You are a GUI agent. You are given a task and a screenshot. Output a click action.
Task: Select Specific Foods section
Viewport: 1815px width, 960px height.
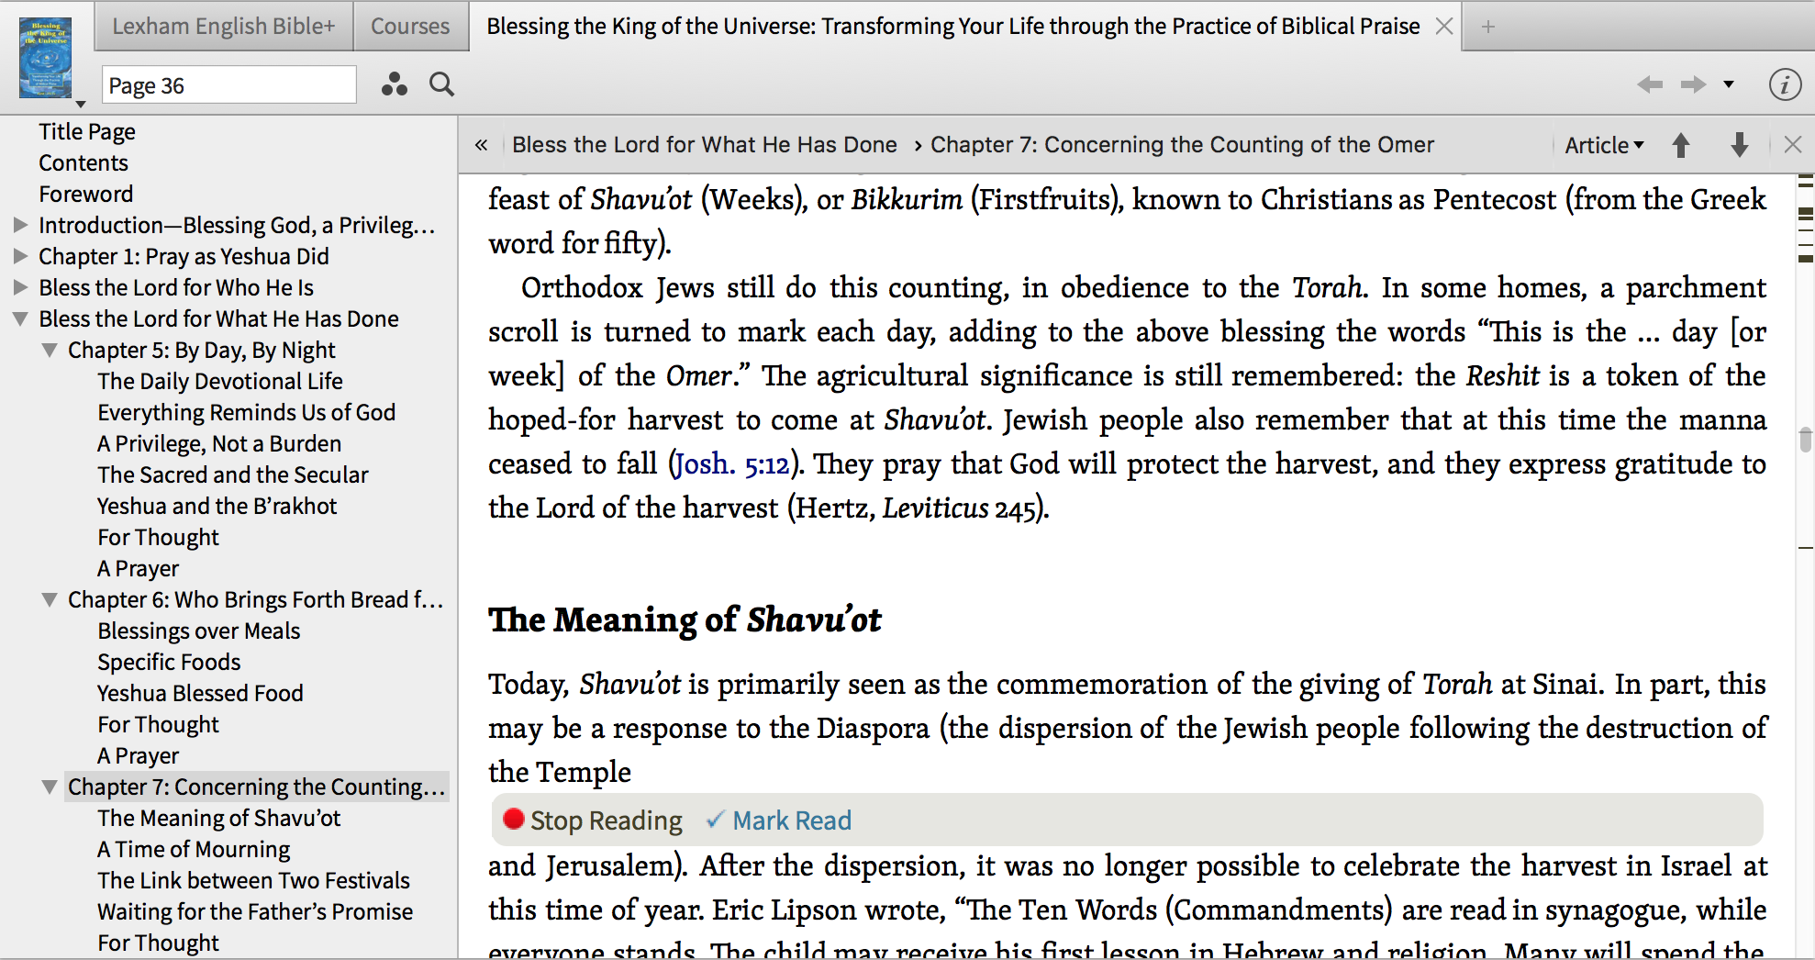[169, 662]
